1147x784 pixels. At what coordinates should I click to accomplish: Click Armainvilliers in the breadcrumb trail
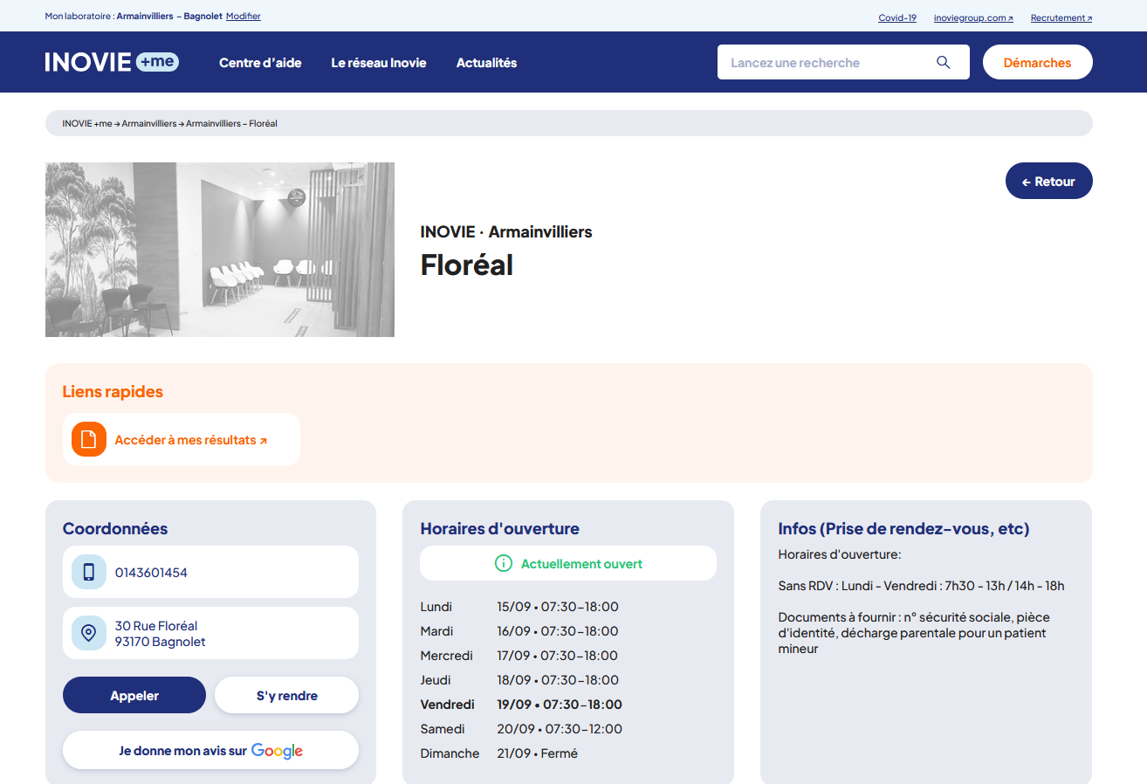(x=147, y=123)
